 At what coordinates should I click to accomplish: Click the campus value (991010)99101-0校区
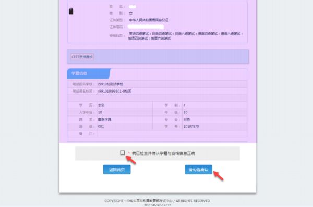coord(115,92)
